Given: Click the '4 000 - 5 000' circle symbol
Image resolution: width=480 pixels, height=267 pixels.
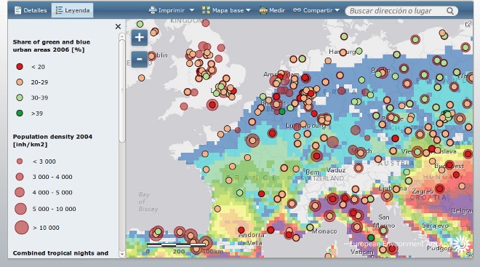Looking at the screenshot, I should click(x=20, y=192).
